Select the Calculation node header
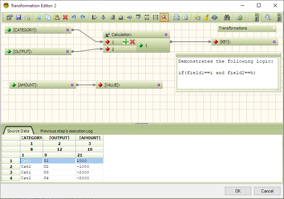The width and height of the screenshot is (284, 199). (x=136, y=35)
